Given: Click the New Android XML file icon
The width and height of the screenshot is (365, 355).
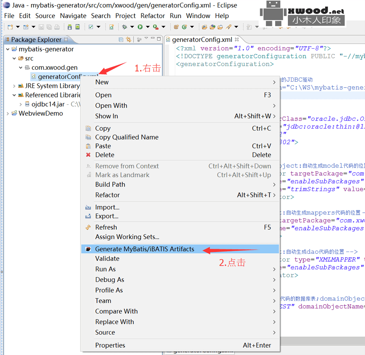Looking at the screenshot, I should pyautogui.click(x=112, y=27).
